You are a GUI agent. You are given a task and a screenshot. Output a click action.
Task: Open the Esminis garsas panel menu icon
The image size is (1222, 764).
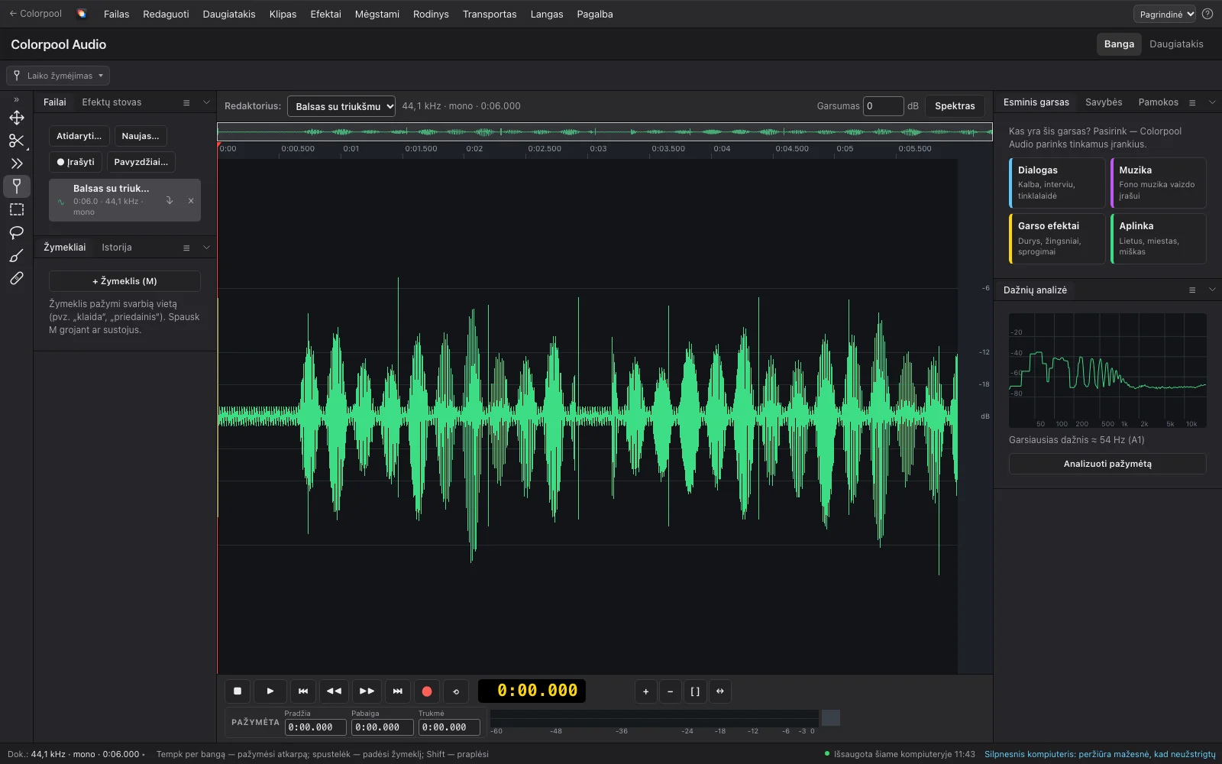(1192, 102)
